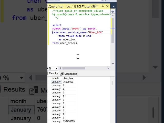
Task: Click editor vertical scrollbar up arrow
Action: 113,16
